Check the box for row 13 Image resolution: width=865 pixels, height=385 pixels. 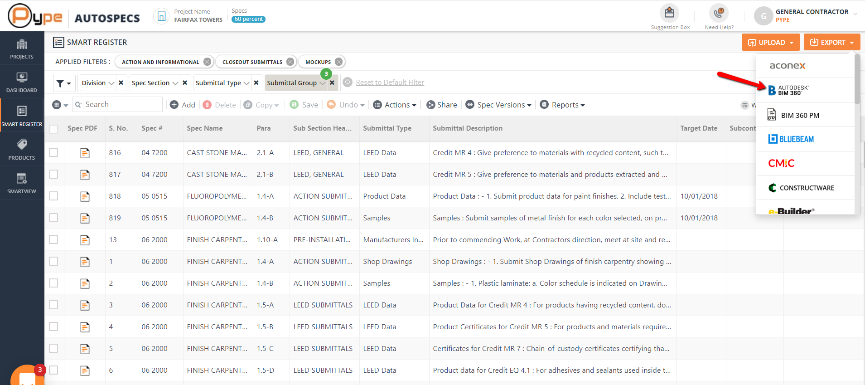(x=53, y=239)
